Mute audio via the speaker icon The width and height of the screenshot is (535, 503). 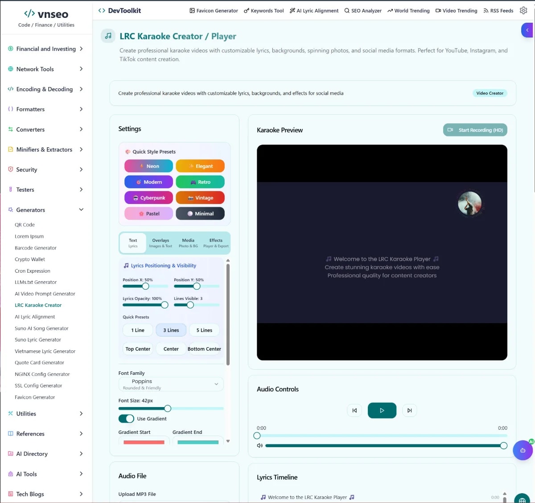coord(259,445)
